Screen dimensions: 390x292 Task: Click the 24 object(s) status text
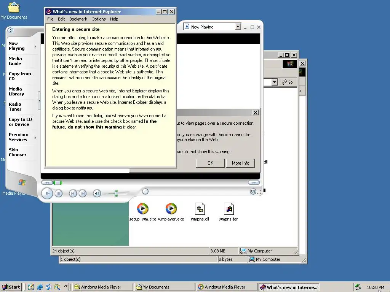pos(64,251)
